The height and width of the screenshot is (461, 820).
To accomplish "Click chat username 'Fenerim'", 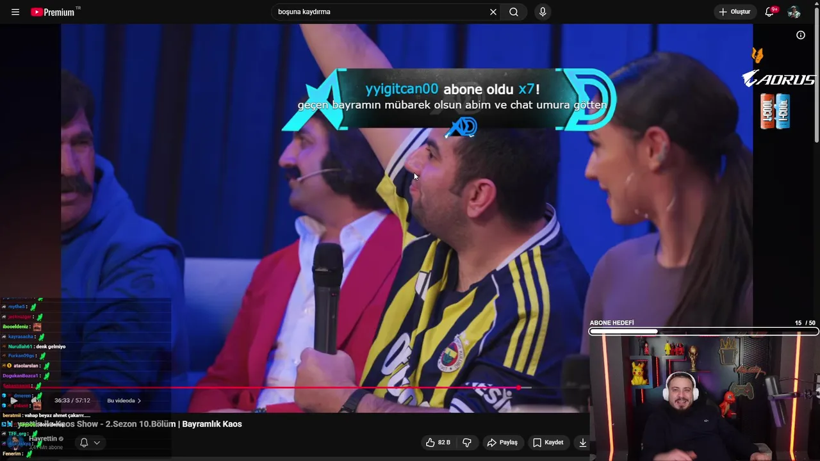I will click(x=12, y=454).
